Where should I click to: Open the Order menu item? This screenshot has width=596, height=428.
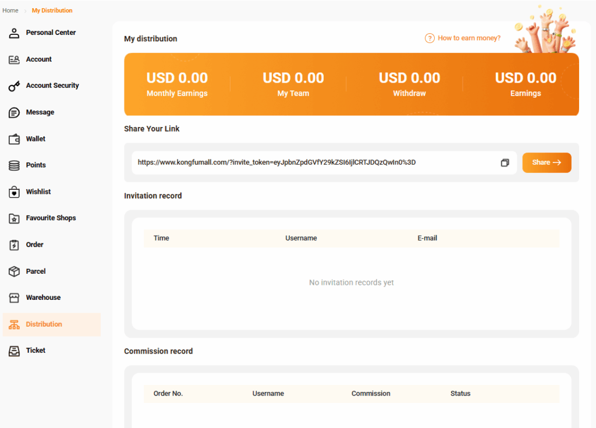point(34,245)
